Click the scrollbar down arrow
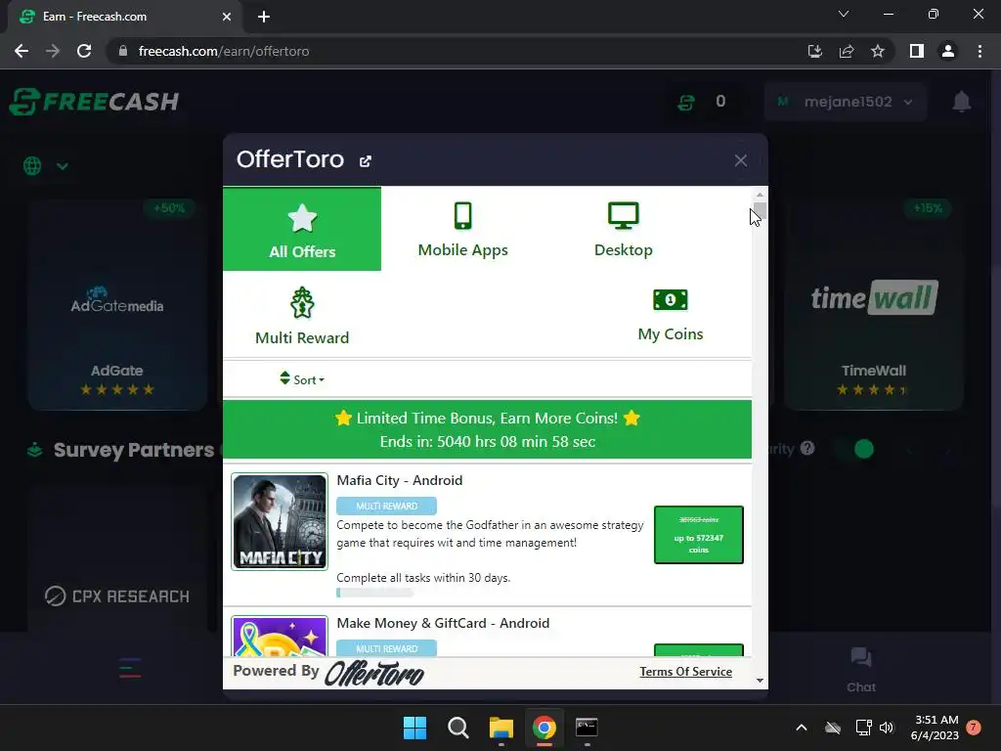Screen dimensions: 1001x751 pos(760,681)
